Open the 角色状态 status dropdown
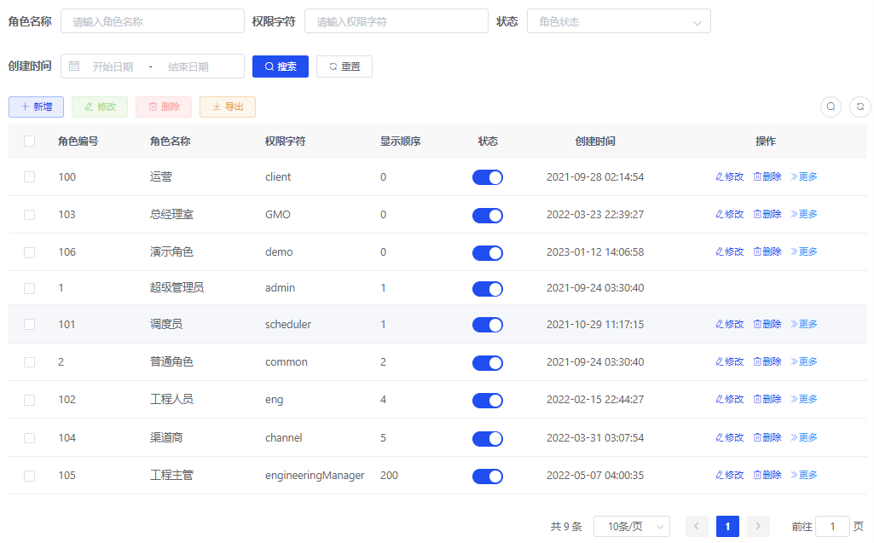Screen dimensions: 874x543 [x=618, y=22]
